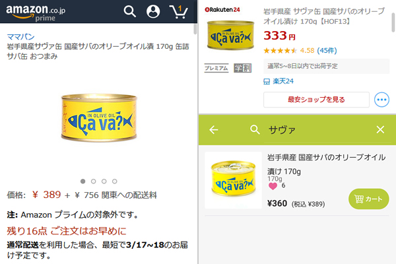Viewport: 396px width, 264px height.
Task: Click the Rakuten24 logo
Action: [x=224, y=11]
